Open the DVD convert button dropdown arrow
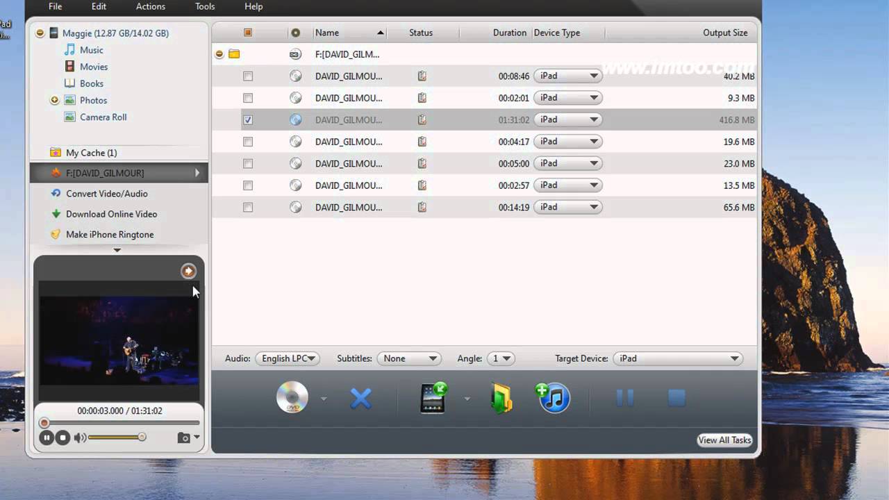Screen dimensions: 889x500 pos(324,399)
